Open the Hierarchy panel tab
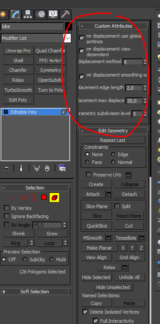Viewport: 160px width, 324px height. [x=28, y=14]
